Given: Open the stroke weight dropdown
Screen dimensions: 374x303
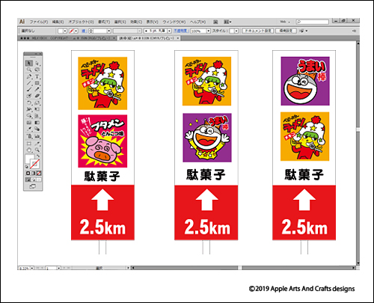Looking at the screenshot, I should coord(109,31).
